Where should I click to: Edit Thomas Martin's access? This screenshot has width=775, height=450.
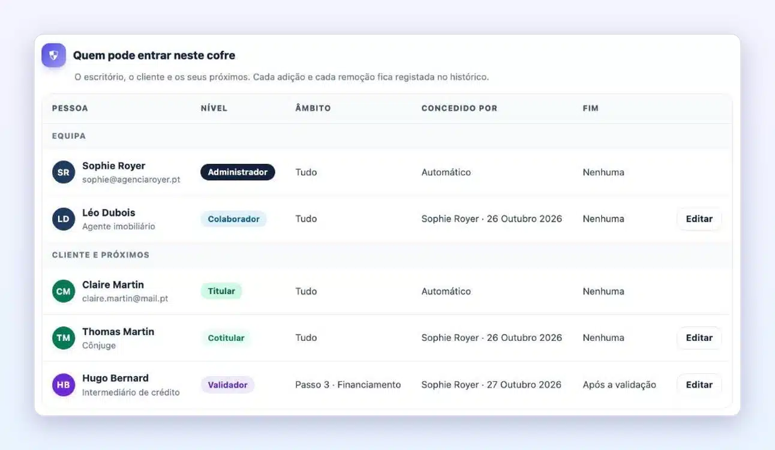coord(699,338)
